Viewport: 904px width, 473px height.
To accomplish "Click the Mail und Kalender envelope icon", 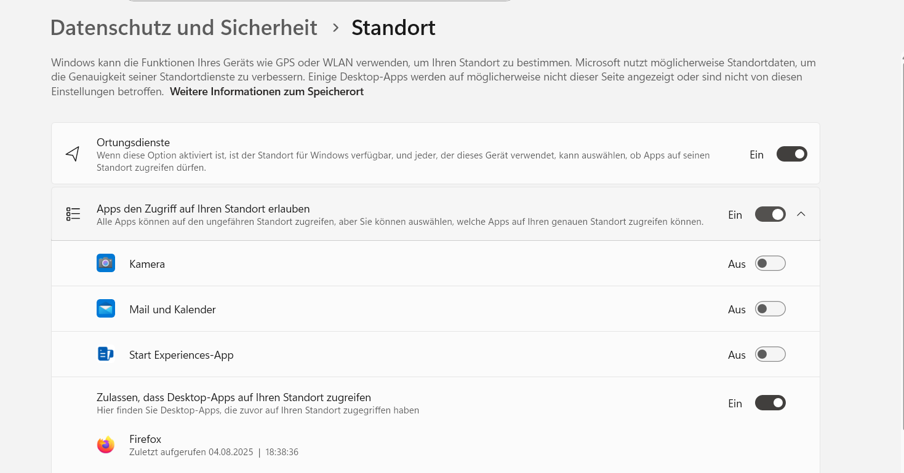I will click(106, 308).
